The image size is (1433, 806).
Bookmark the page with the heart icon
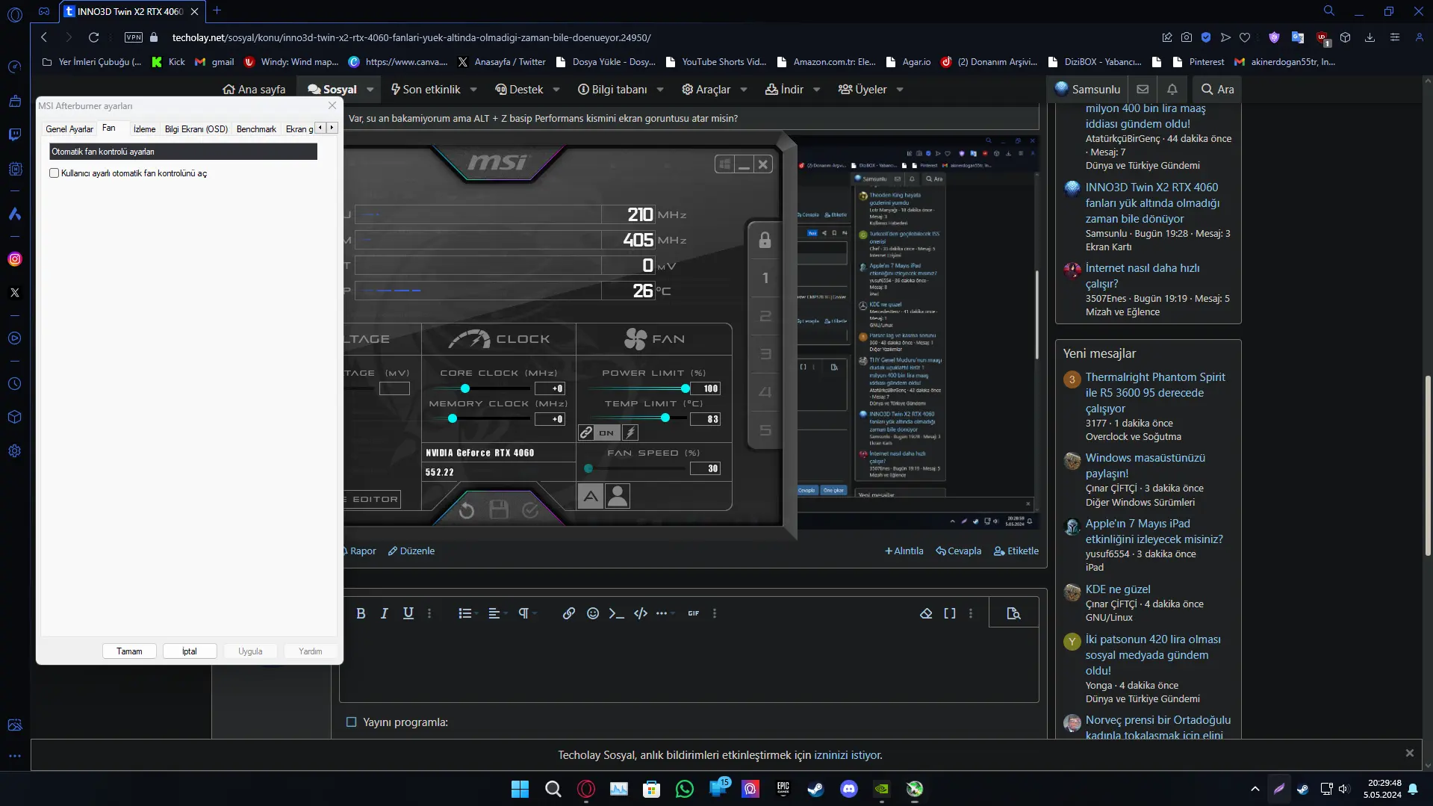pos(1245,37)
